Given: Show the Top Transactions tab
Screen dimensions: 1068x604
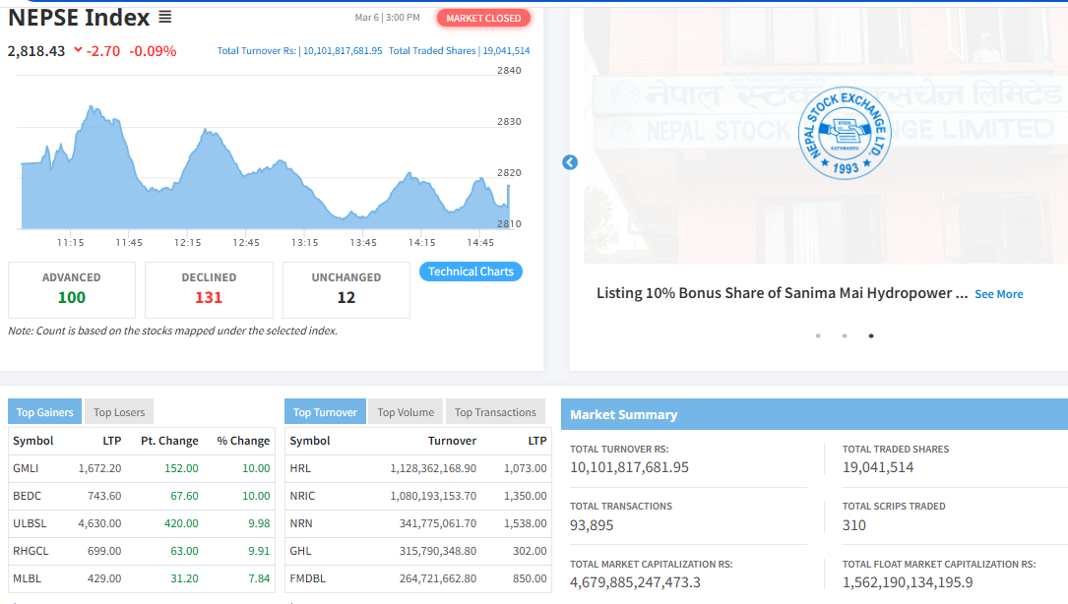Looking at the screenshot, I should (x=495, y=412).
